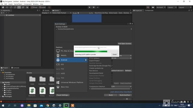Switch to the Scene tab

tap(46, 10)
